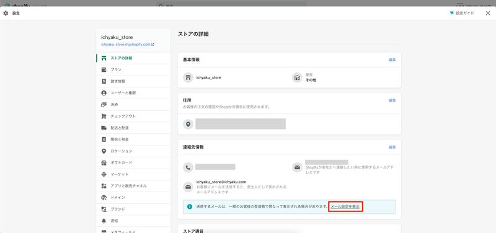Screen dimensions: 496x233
Task: Click the 請求情報 billing icon
Action: 104,81
